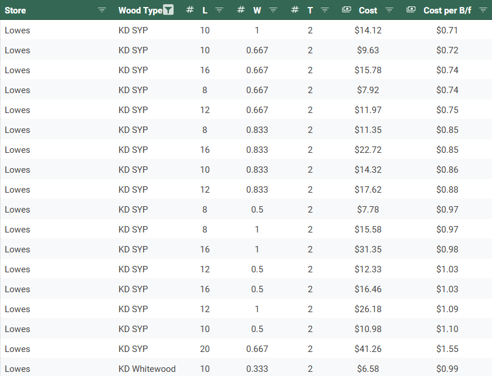Viewport: 492px width, 376px height.
Task: Open the T column filter menu
Action: pos(325,10)
